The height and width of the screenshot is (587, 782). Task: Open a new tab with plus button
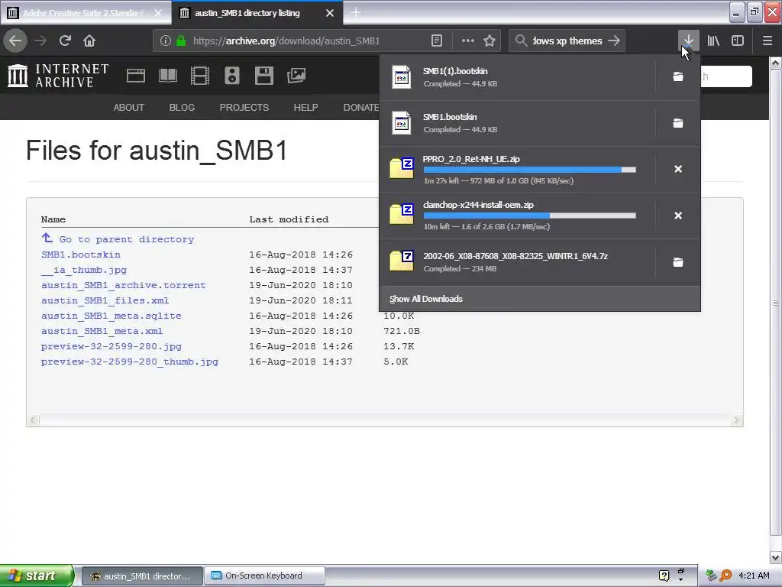(356, 13)
